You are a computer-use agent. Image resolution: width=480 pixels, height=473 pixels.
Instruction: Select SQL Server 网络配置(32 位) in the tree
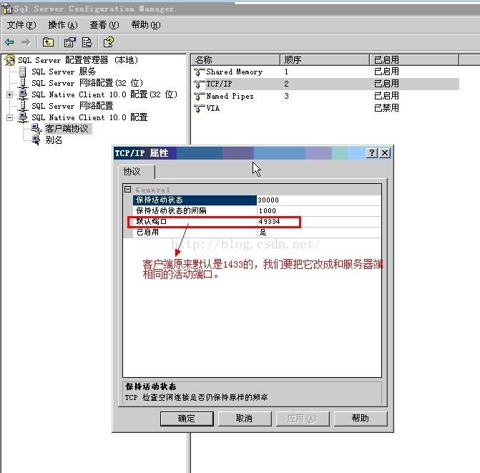pos(87,83)
